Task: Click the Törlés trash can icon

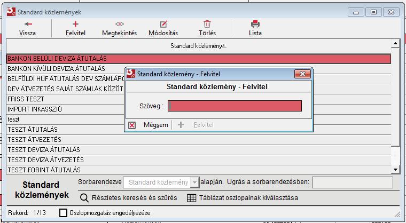Action: 207,24
